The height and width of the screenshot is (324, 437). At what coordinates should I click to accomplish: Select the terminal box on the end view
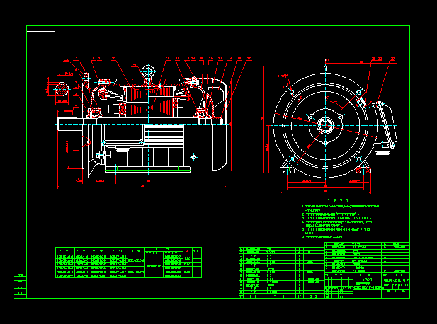click(386, 127)
